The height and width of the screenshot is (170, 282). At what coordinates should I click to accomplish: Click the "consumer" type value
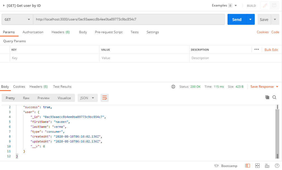tap(54, 132)
